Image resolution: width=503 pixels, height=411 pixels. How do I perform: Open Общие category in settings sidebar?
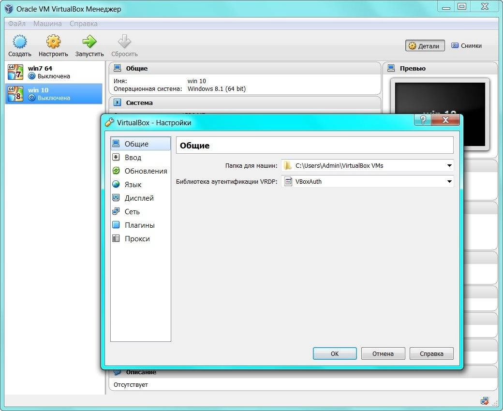(x=141, y=144)
